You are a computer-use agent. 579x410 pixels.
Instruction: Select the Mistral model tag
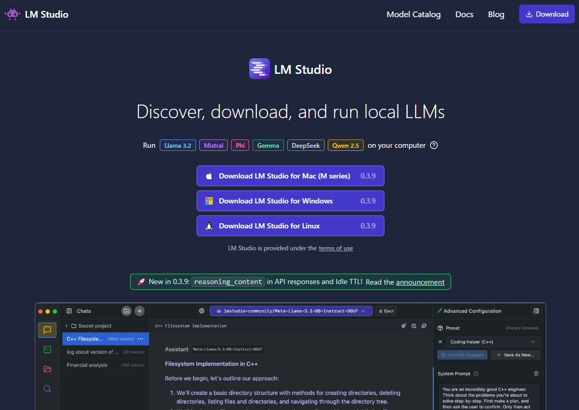213,145
